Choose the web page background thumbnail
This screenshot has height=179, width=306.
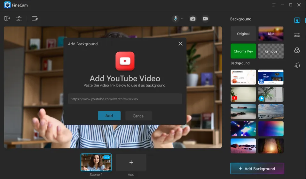[271, 77]
